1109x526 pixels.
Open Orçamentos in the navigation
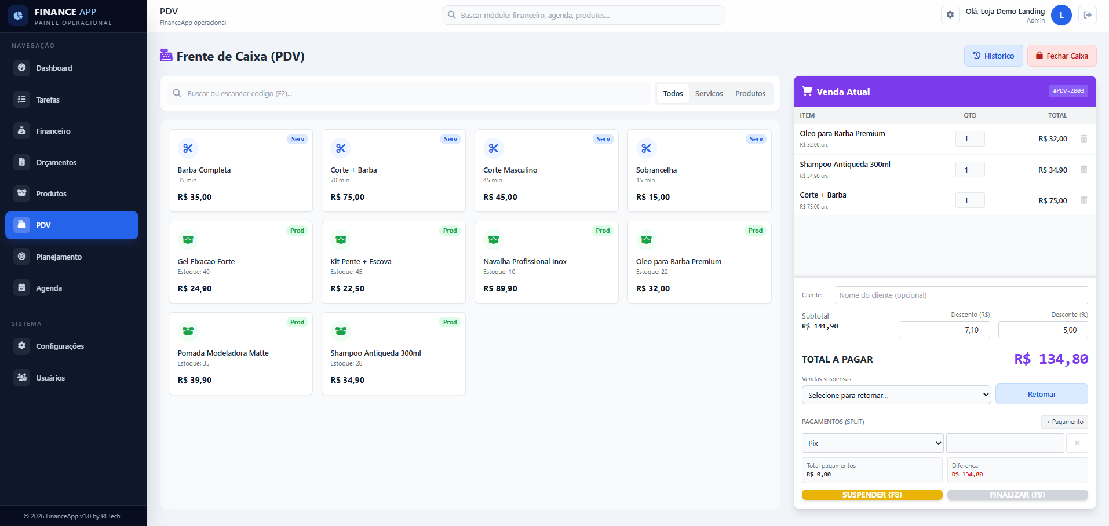pyautogui.click(x=72, y=162)
